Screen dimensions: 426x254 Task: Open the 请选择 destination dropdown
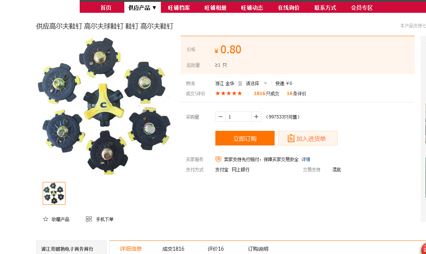pos(256,83)
